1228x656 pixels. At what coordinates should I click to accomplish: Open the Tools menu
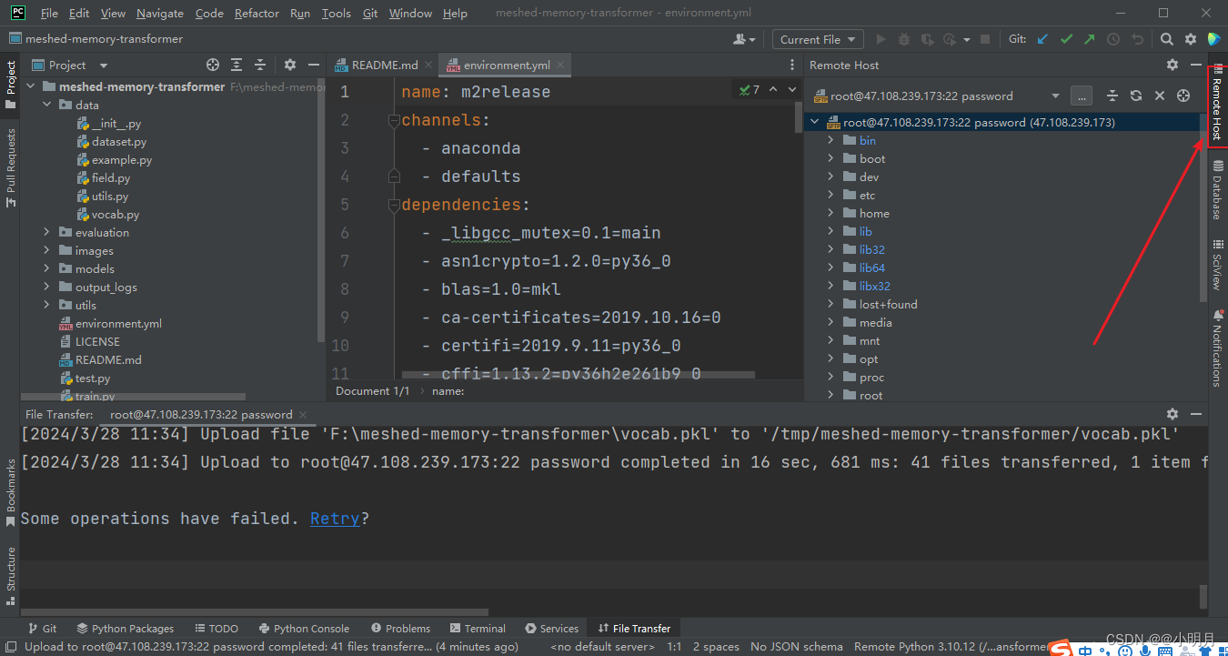pos(336,13)
